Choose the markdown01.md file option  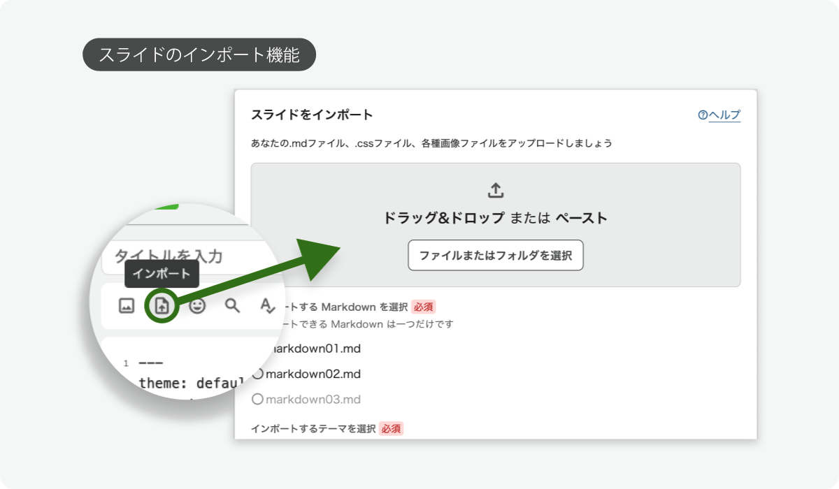point(313,349)
